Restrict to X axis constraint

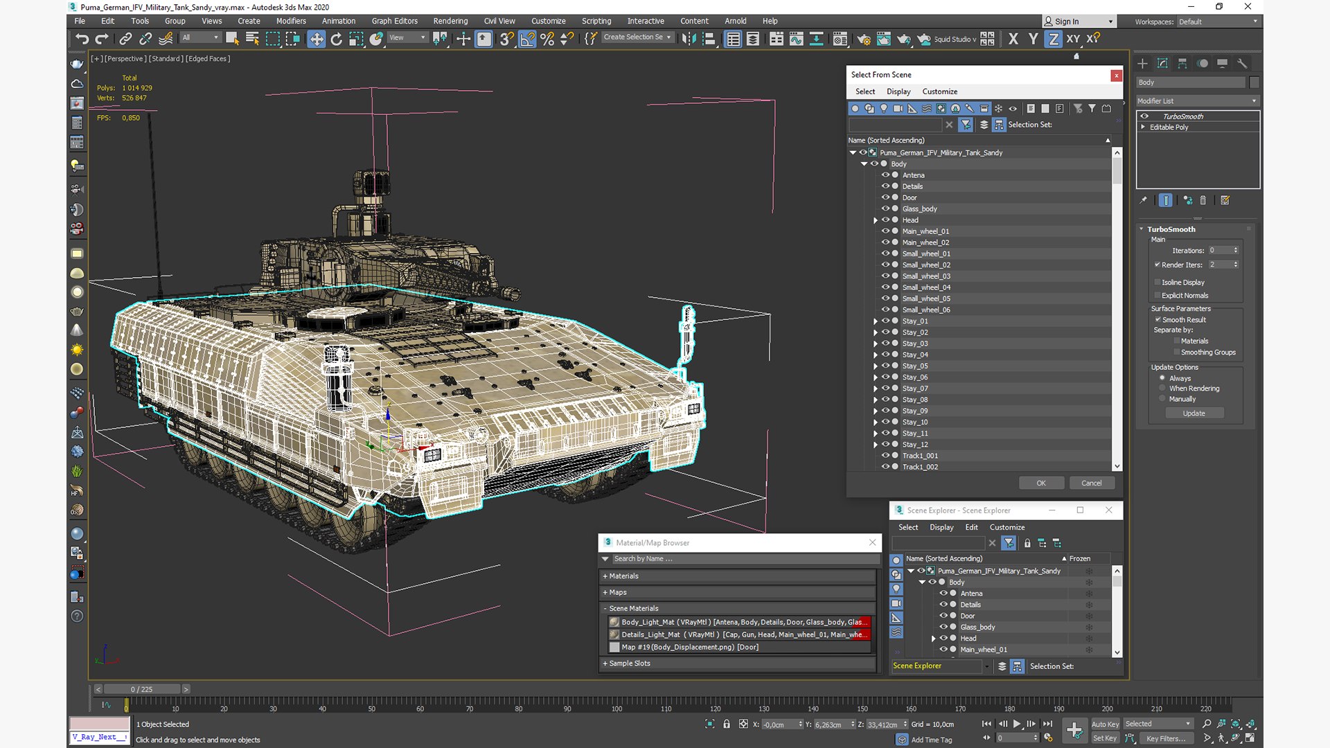pyautogui.click(x=1013, y=39)
